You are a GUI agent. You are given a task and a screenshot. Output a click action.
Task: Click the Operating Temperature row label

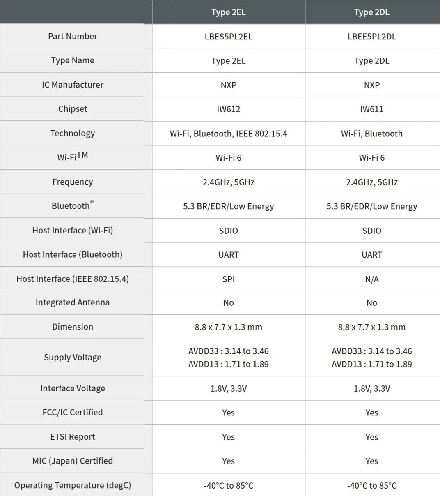click(73, 485)
